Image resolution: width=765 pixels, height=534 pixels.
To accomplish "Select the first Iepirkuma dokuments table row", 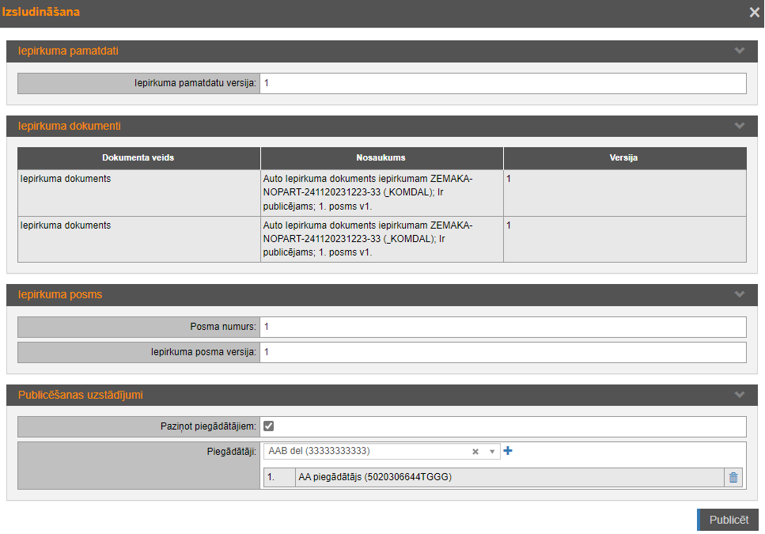I will point(381,192).
